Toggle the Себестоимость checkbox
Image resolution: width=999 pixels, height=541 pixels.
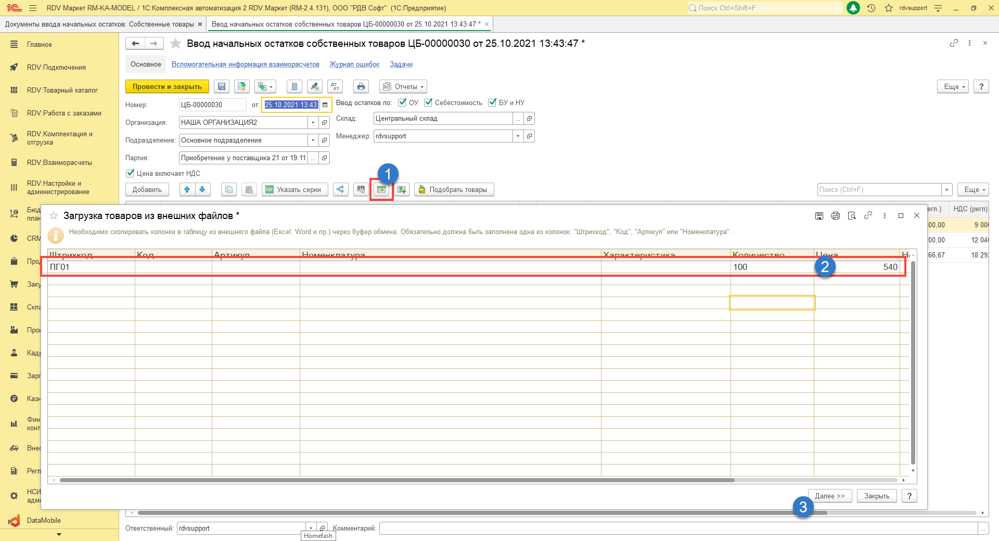[428, 102]
